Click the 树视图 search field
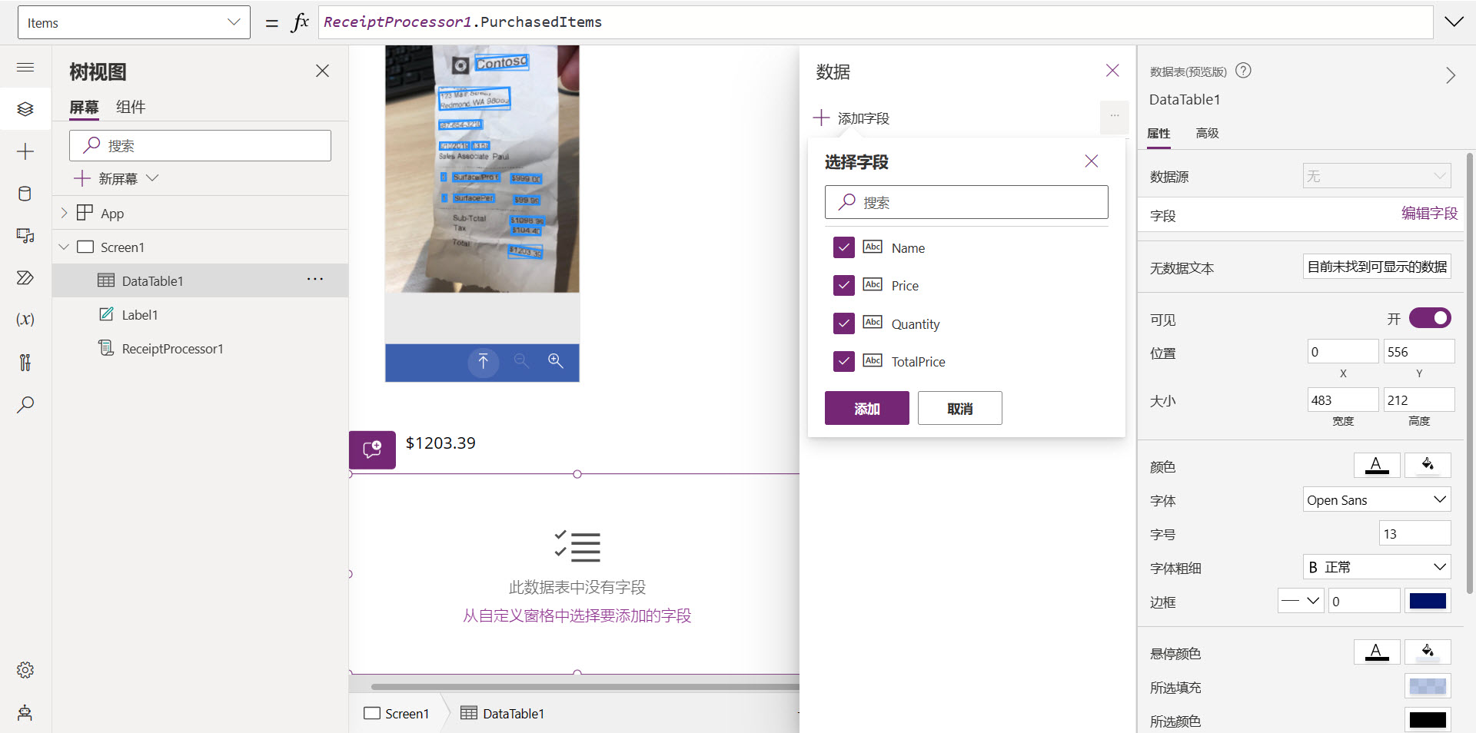1476x733 pixels. pyautogui.click(x=200, y=145)
